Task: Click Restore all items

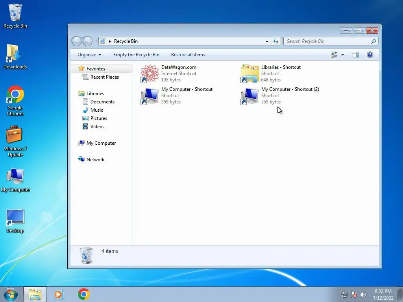Action: pyautogui.click(x=188, y=55)
